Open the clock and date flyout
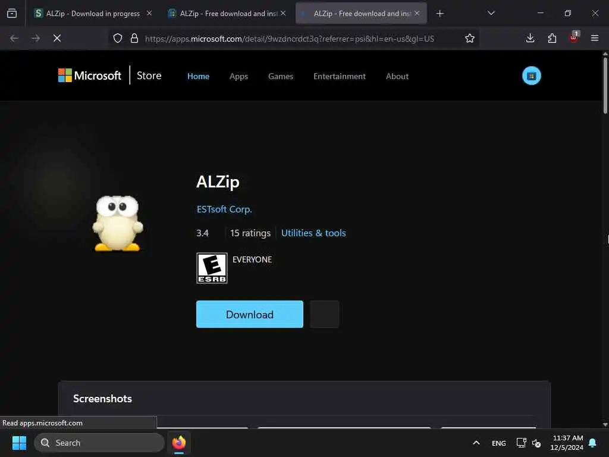Screen dimensions: 609x457 (566, 443)
